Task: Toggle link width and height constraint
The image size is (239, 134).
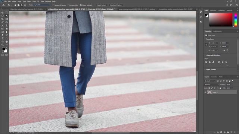Action: [x=206, y=45]
